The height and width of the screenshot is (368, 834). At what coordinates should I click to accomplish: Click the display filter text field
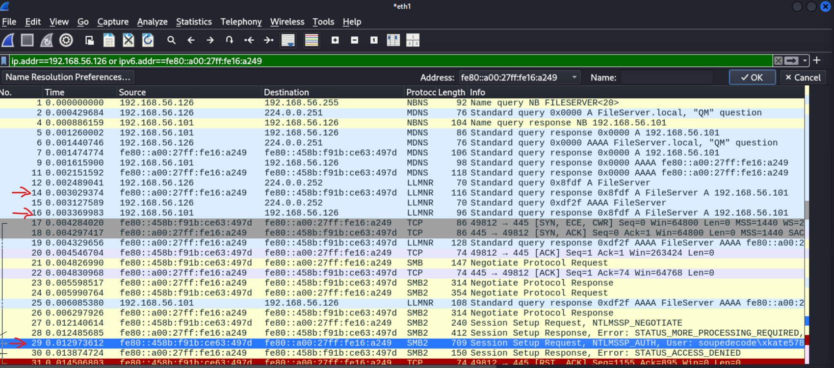pyautogui.click(x=390, y=61)
